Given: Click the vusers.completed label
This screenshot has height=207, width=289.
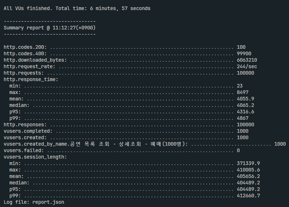Looking at the screenshot, I should (28, 131).
